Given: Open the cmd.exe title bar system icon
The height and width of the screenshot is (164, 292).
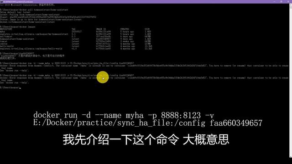Looking at the screenshot, I should 1,1.
